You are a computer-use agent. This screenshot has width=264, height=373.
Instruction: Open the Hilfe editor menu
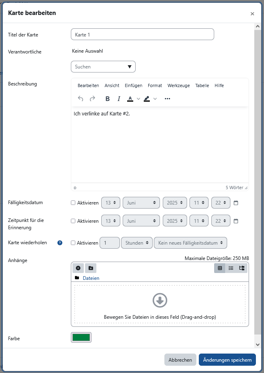(219, 85)
